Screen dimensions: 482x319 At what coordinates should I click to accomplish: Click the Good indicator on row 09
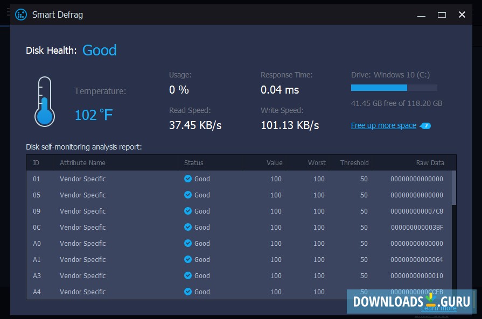click(188, 211)
